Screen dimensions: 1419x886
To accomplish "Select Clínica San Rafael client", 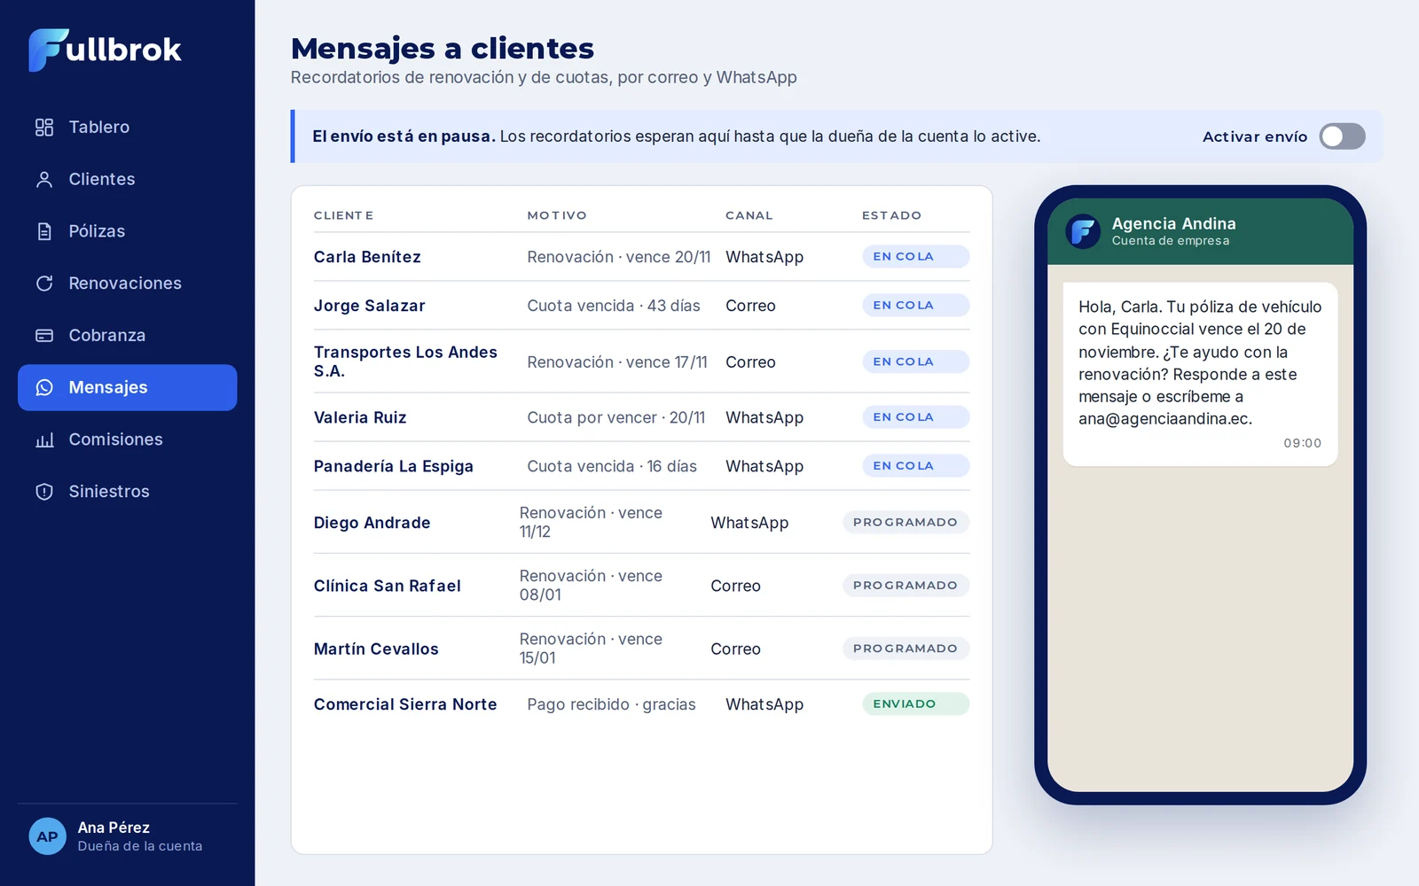I will [x=387, y=586].
